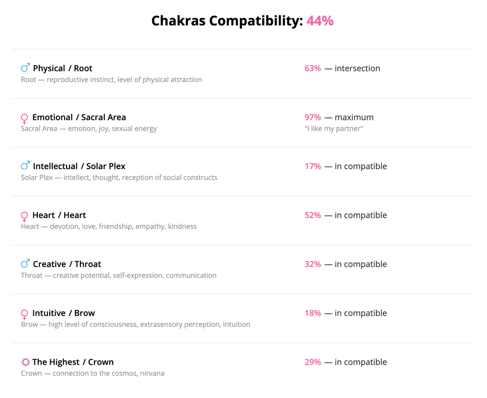Select the Physical / Root title
Viewport: 487px width, 398px height.
point(63,68)
